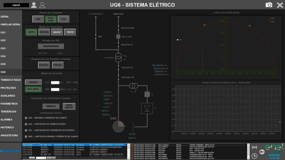Open the PROTEÇÕES menu item
285x160 pixels.
click(8, 88)
